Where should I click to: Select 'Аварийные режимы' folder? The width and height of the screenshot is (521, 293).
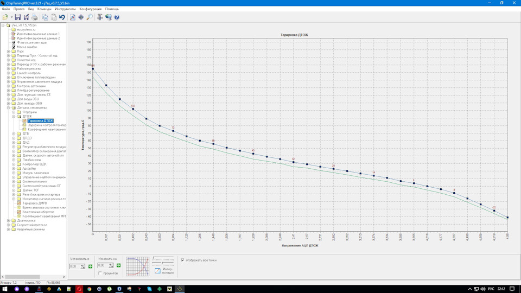[31, 229]
